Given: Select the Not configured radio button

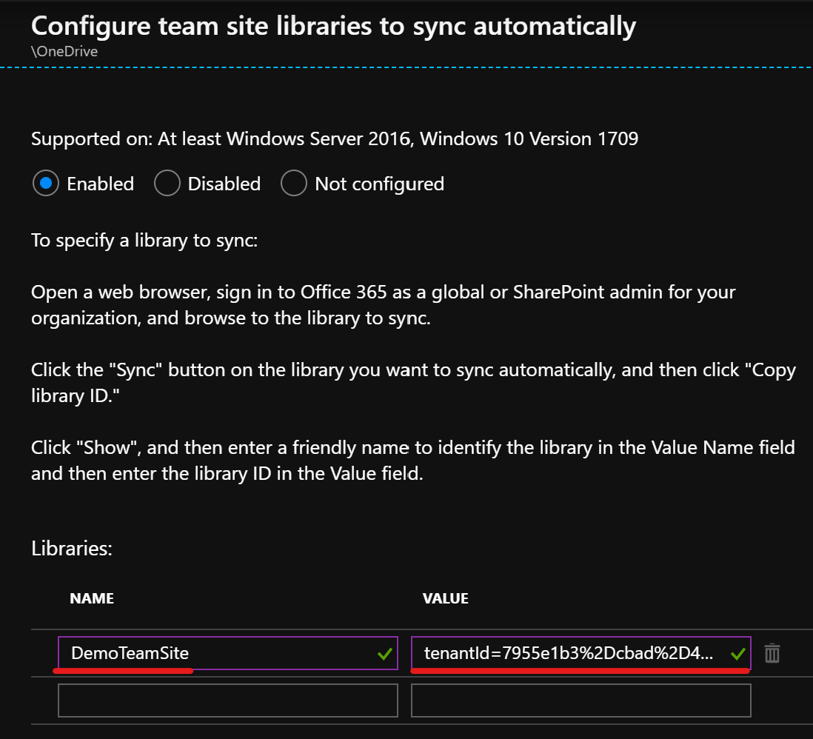Looking at the screenshot, I should pos(293,184).
